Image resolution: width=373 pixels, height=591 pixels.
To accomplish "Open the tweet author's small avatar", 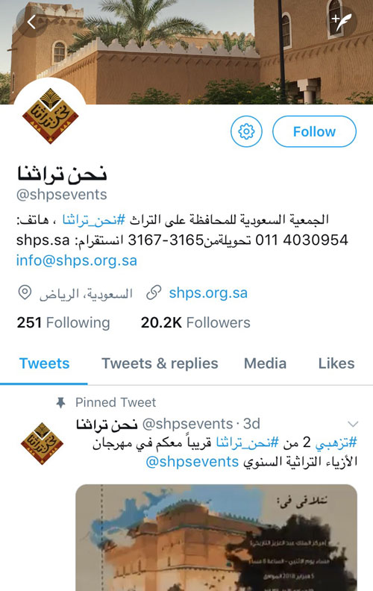I will (x=43, y=443).
